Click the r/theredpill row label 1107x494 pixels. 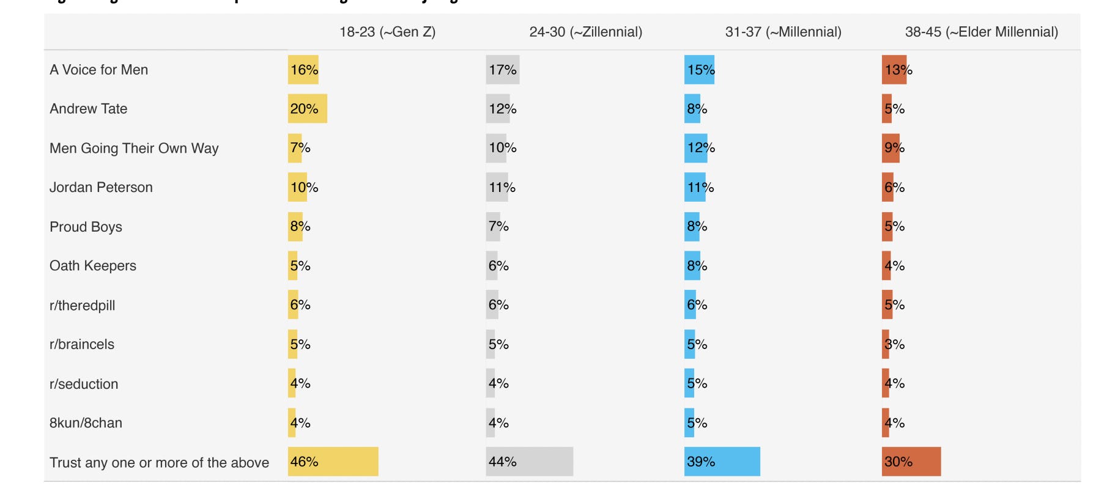coord(82,305)
